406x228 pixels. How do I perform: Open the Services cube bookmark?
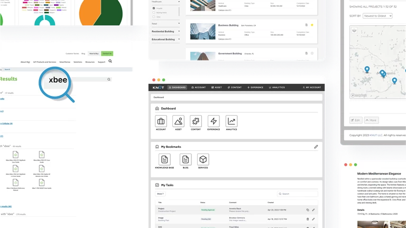click(x=203, y=159)
